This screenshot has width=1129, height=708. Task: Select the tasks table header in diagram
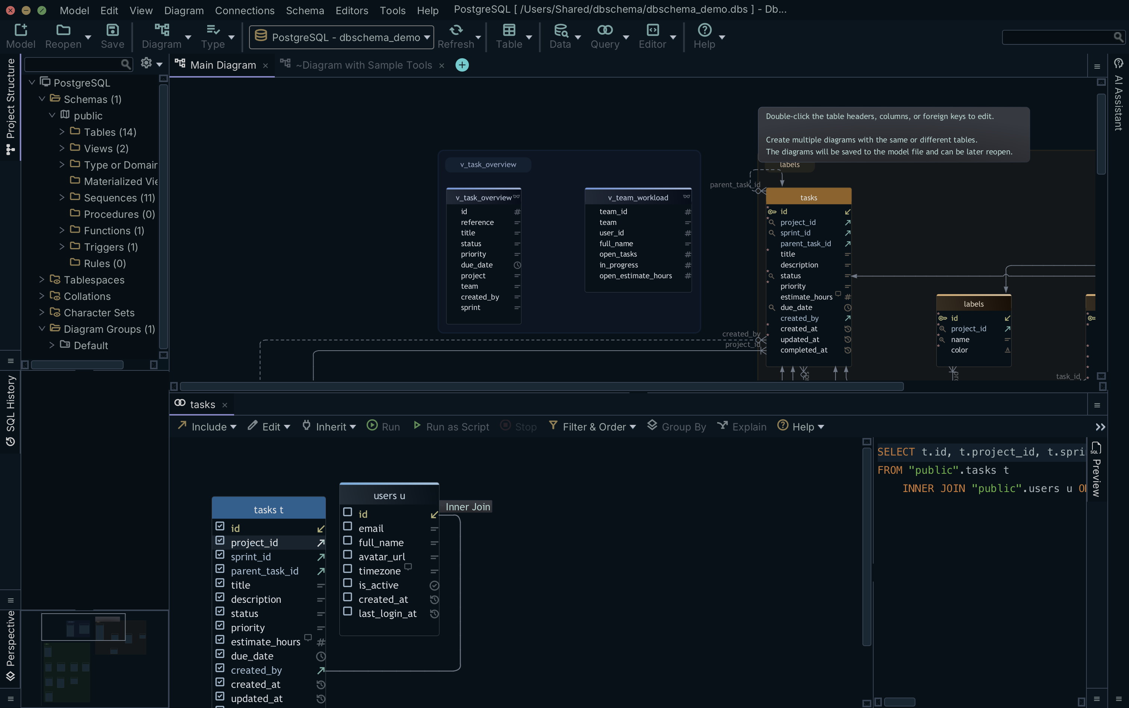coord(808,198)
